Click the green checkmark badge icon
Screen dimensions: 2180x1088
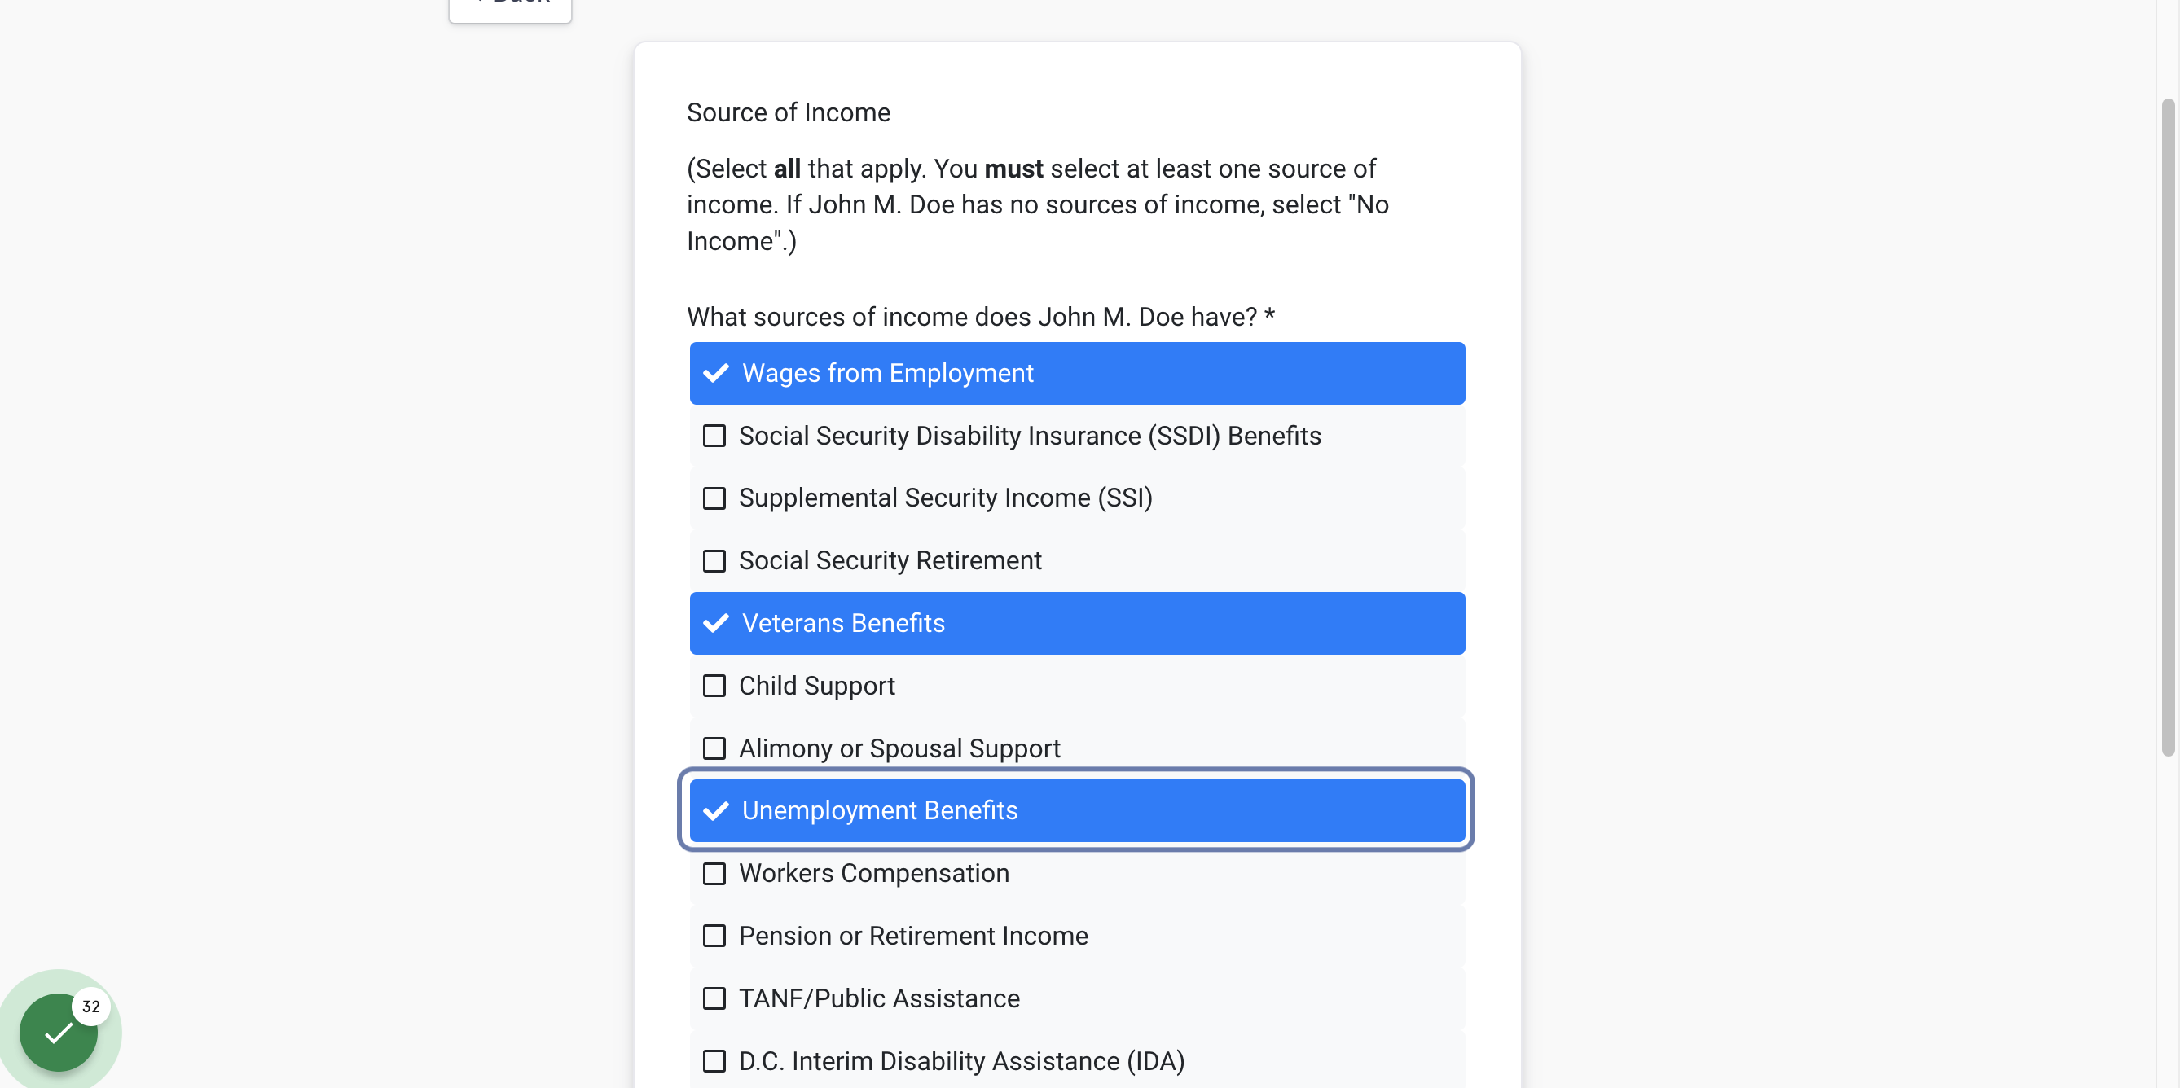tap(59, 1032)
